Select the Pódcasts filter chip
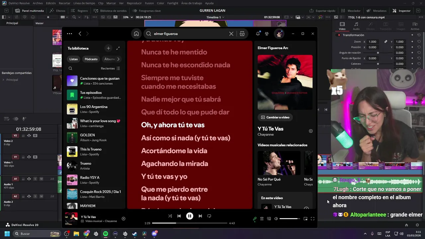This screenshot has height=239, width=425. 91,59
